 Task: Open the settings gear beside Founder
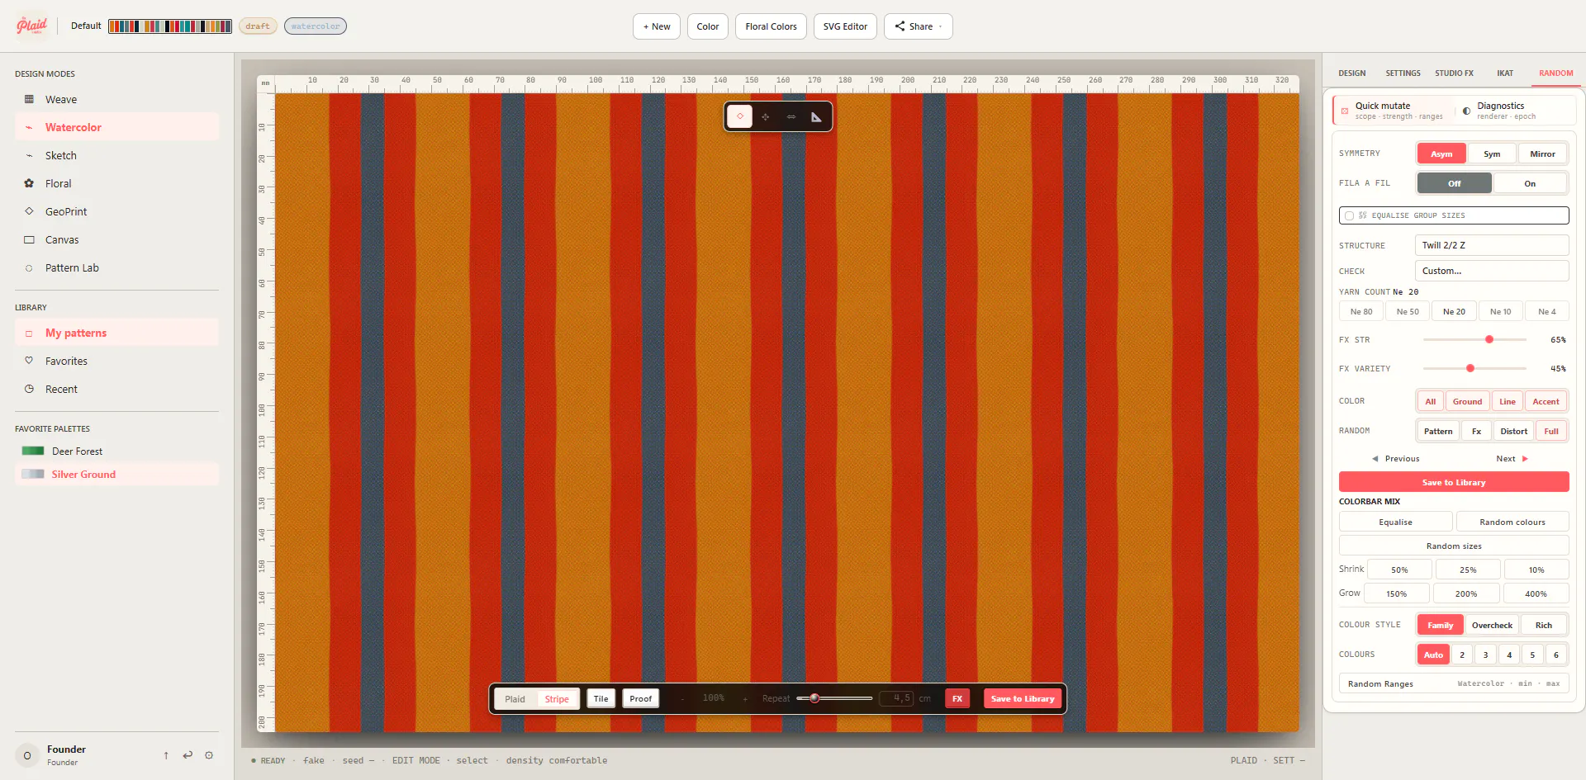pyautogui.click(x=209, y=755)
